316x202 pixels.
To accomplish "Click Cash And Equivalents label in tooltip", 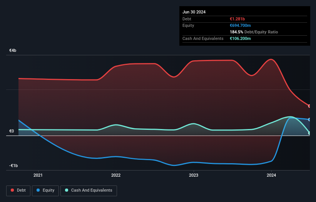I will (x=203, y=38).
